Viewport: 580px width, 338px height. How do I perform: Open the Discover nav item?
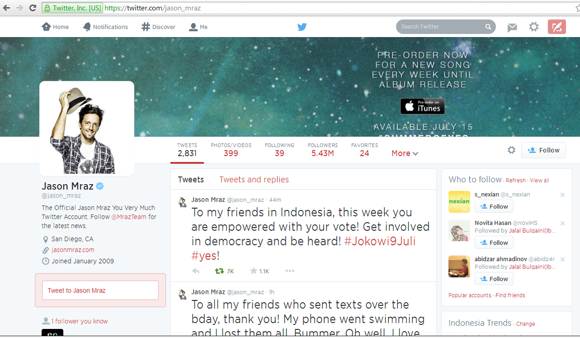click(159, 27)
